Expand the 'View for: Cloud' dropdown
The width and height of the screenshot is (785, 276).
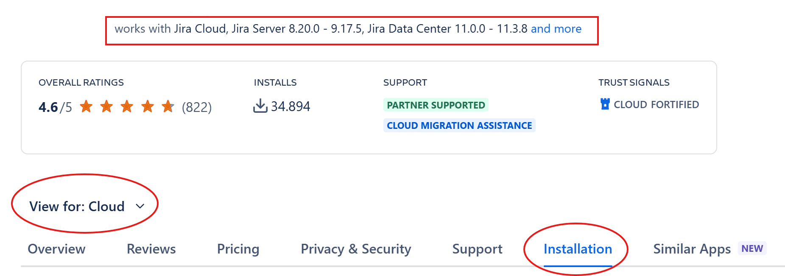click(87, 206)
